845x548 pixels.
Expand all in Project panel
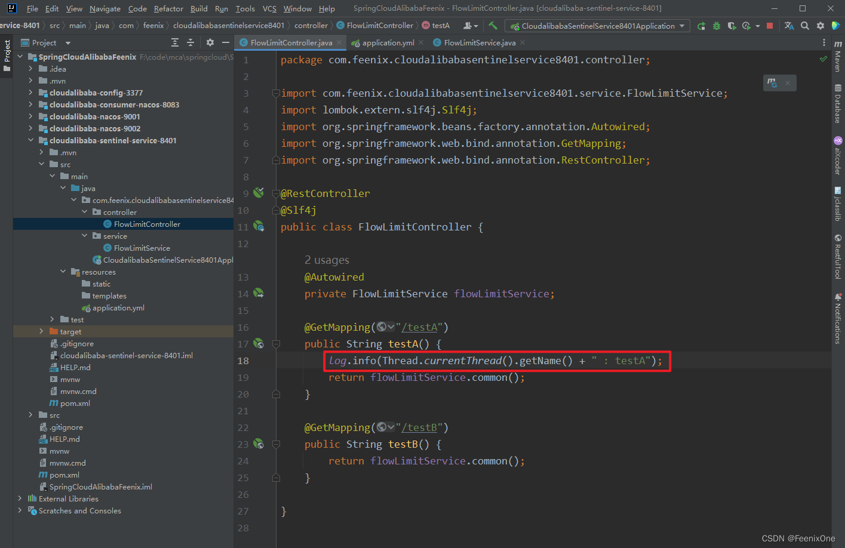point(175,42)
